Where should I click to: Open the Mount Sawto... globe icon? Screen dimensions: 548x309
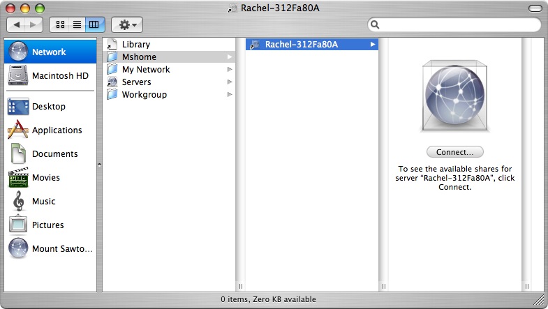click(x=18, y=248)
